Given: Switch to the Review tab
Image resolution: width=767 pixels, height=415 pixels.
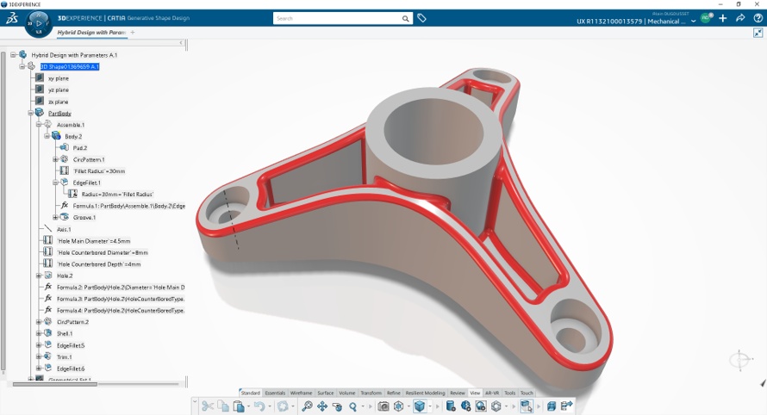Looking at the screenshot, I should pyautogui.click(x=458, y=393).
